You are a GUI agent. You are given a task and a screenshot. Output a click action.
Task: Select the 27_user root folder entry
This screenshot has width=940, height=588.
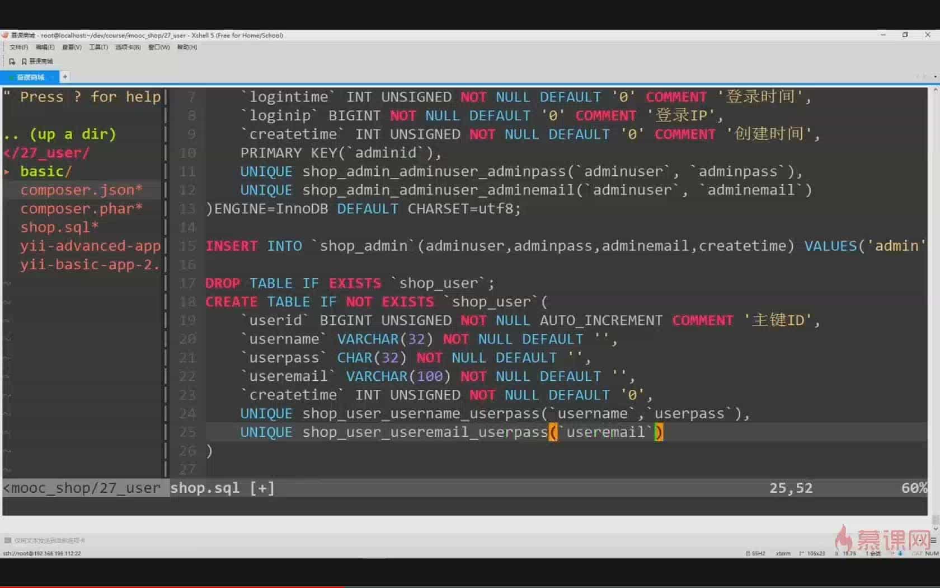pos(46,153)
